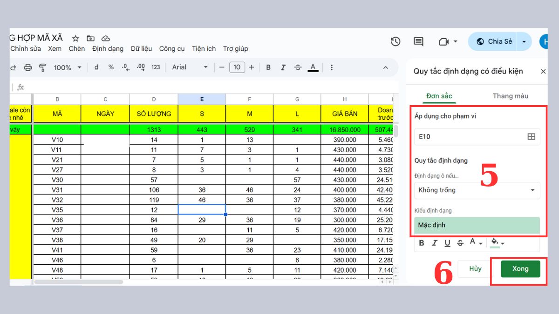Switch to the Đơn sắc tab
The width and height of the screenshot is (559, 314).
pyautogui.click(x=439, y=96)
